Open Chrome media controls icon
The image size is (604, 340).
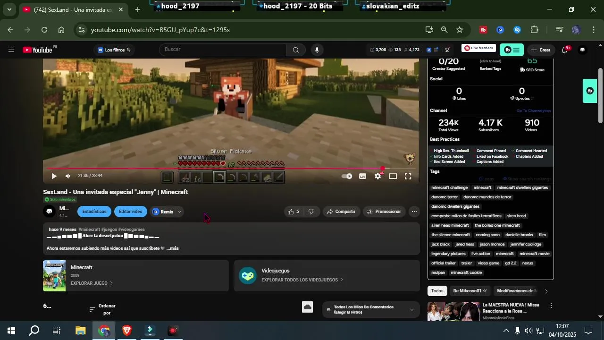click(560, 30)
